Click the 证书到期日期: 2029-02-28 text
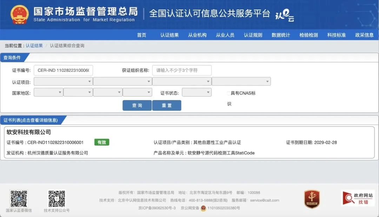The image size is (379, 217). pos(311,142)
